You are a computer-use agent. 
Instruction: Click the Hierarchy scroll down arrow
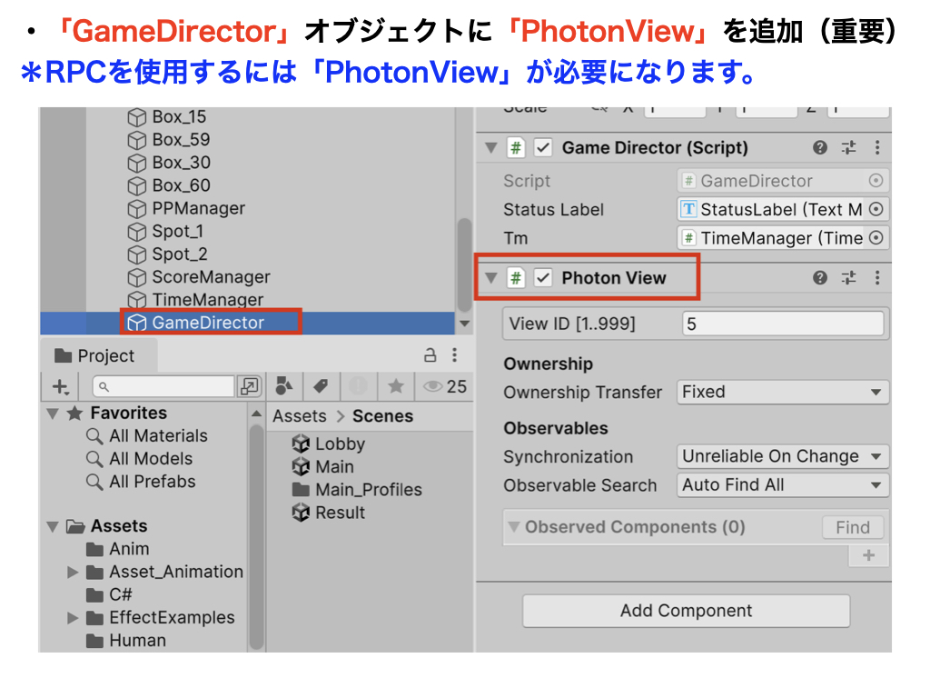point(464,324)
